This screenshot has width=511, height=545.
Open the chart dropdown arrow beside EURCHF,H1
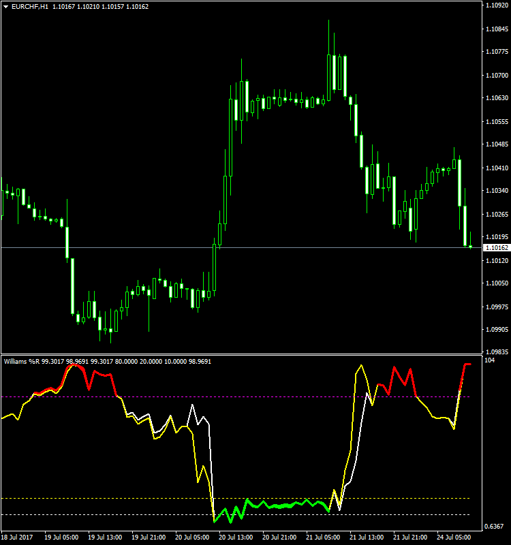tap(6, 7)
